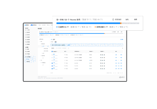Click the square icon beside 22F title
Image resolution: width=157 pixels, height=109 pixels.
pos(52,39)
